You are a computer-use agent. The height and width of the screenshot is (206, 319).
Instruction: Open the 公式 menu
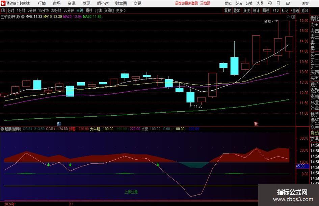(x=249, y=3)
